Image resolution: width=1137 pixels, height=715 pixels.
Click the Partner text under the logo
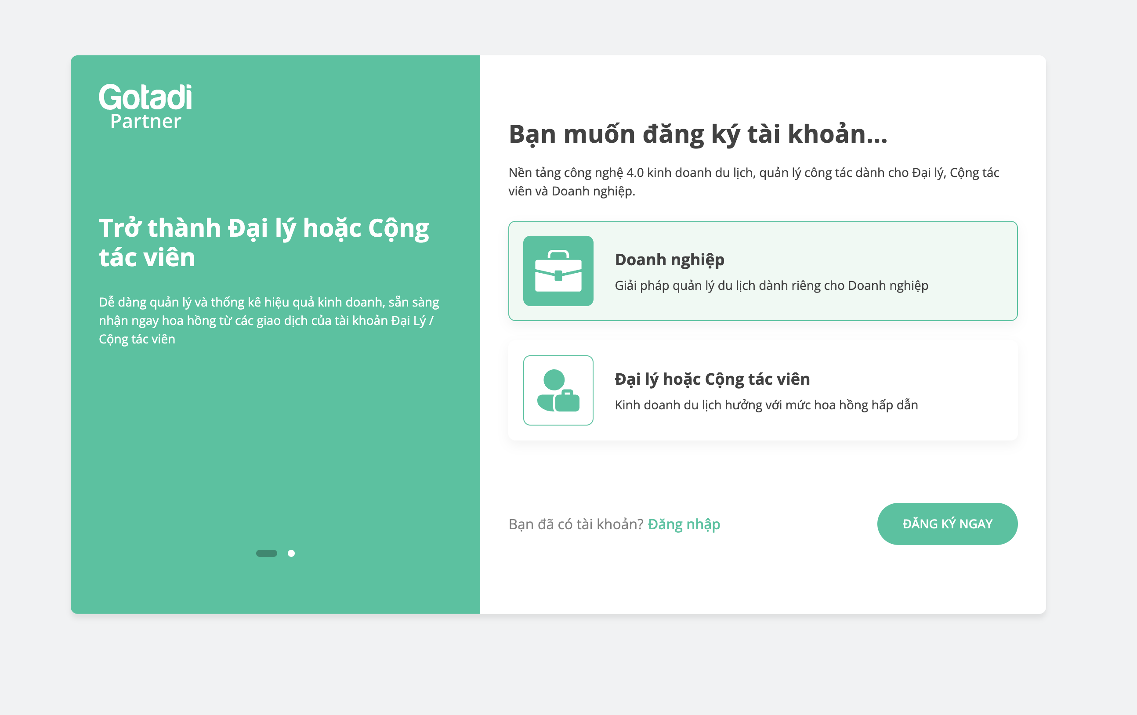click(x=145, y=122)
